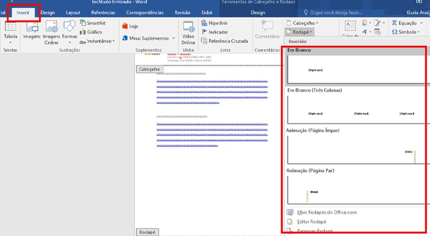Open the Cabeçalho dropdown

[x=302, y=23]
